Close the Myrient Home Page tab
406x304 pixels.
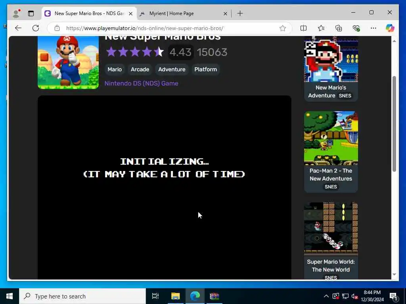225,13
